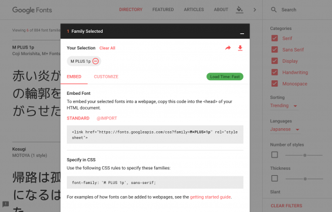Click the feedback icon at the bottom left

coord(5,204)
